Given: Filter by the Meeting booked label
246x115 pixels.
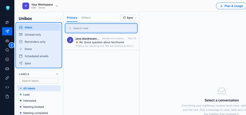Looking at the screenshot, I should point(39,107).
